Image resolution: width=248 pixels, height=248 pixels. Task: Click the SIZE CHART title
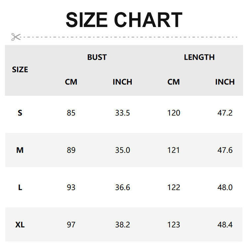124,20
